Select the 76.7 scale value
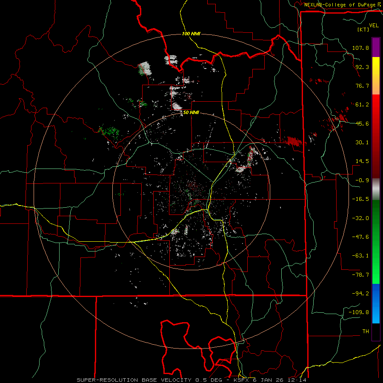This screenshot has height=383, width=383. 362,86
